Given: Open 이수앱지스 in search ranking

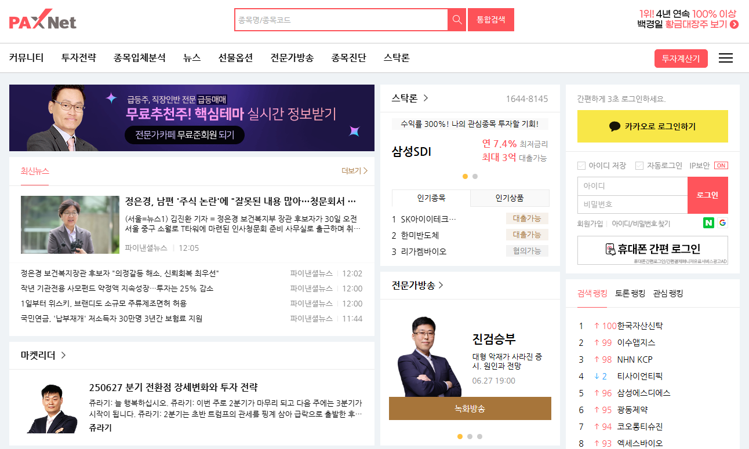Looking at the screenshot, I should click(636, 342).
